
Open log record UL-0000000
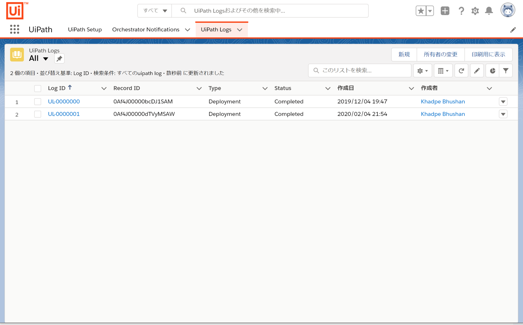point(64,102)
